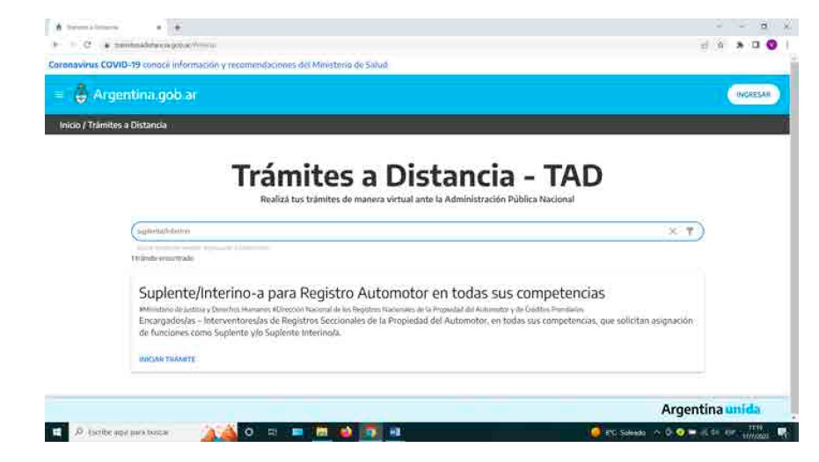Click the "1 trámite encontrado" text

[163, 258]
